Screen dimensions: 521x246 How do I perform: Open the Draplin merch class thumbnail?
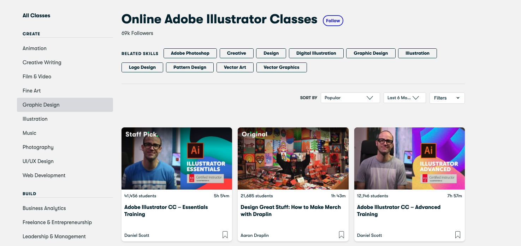[293, 158]
